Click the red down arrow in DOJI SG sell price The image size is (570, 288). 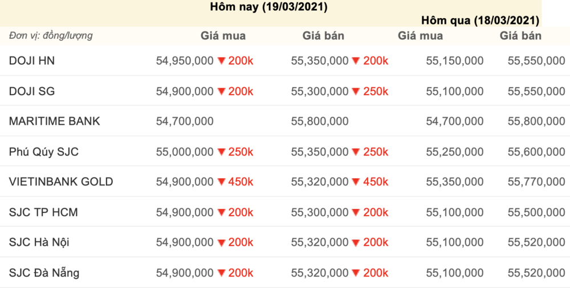click(x=356, y=92)
